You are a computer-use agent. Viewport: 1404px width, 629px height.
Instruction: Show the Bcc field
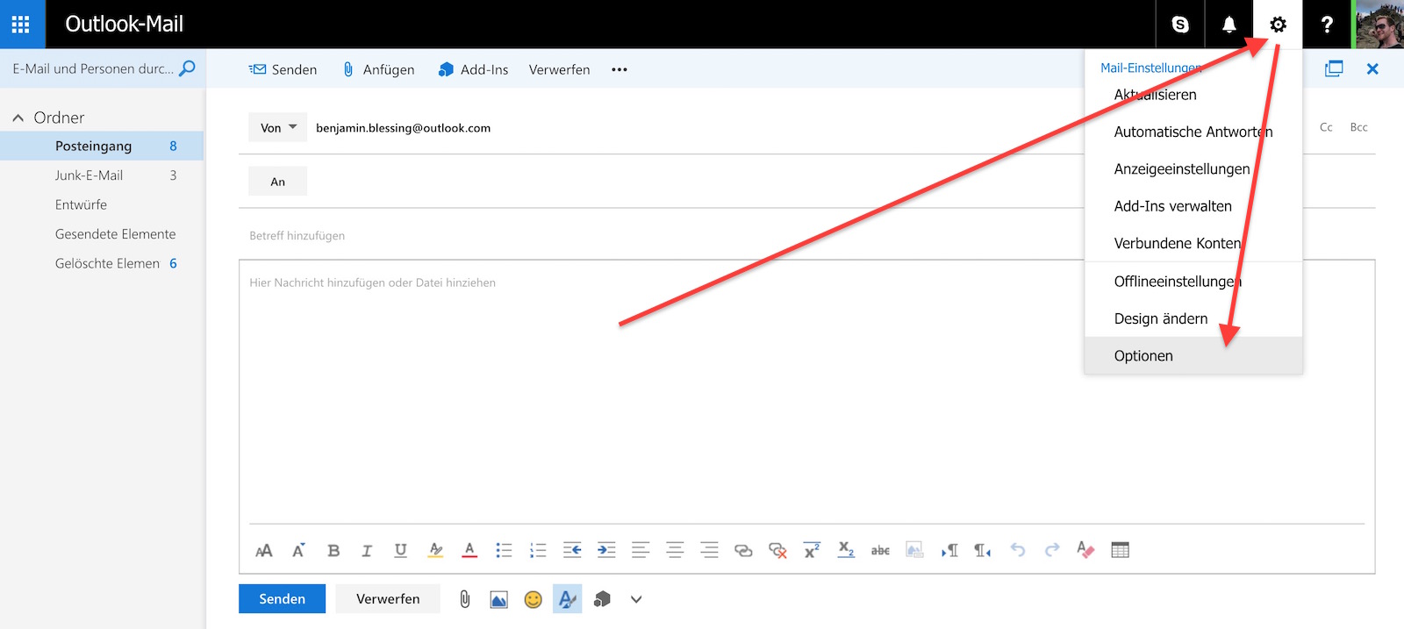[1358, 127]
